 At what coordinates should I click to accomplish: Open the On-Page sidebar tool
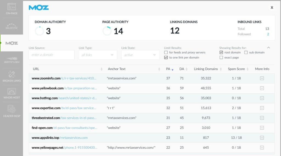pyautogui.click(x=12, y=9)
